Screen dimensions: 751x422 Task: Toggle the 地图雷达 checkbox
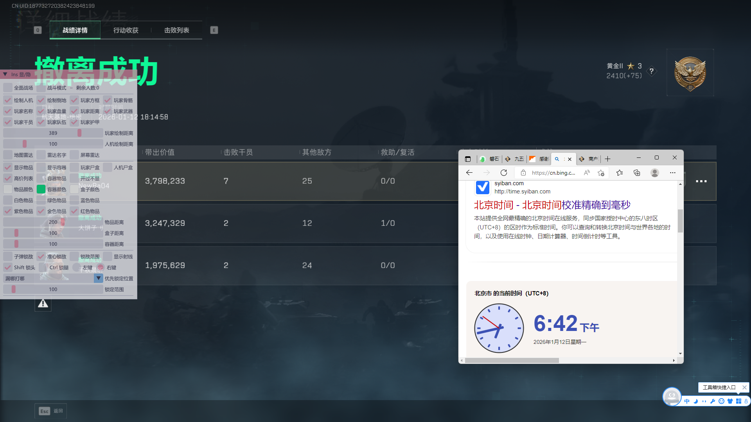8,155
